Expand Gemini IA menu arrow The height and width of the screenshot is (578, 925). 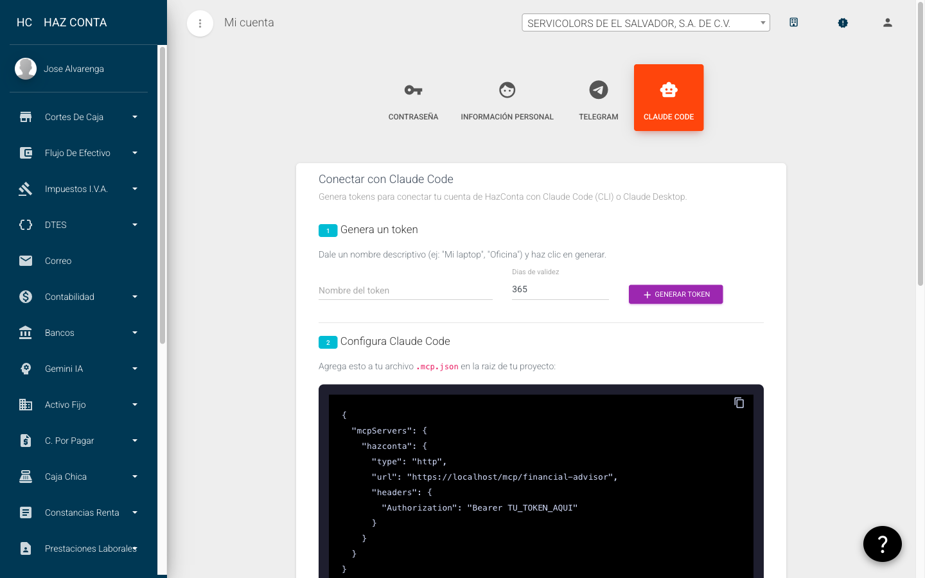(135, 369)
